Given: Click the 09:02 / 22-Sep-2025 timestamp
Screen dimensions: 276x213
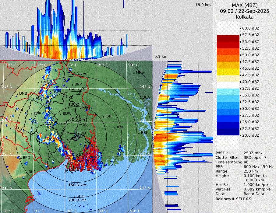Looking at the screenshot, I should tap(244, 11).
